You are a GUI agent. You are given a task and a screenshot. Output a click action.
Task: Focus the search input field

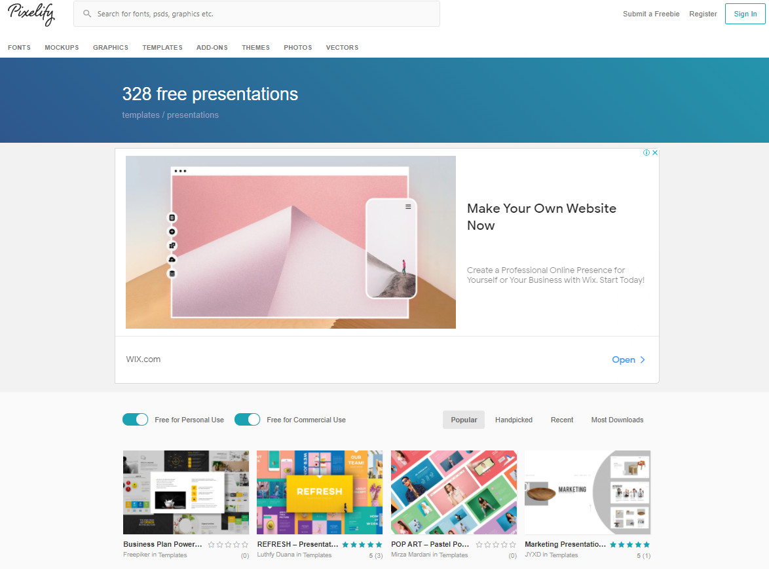click(x=257, y=14)
